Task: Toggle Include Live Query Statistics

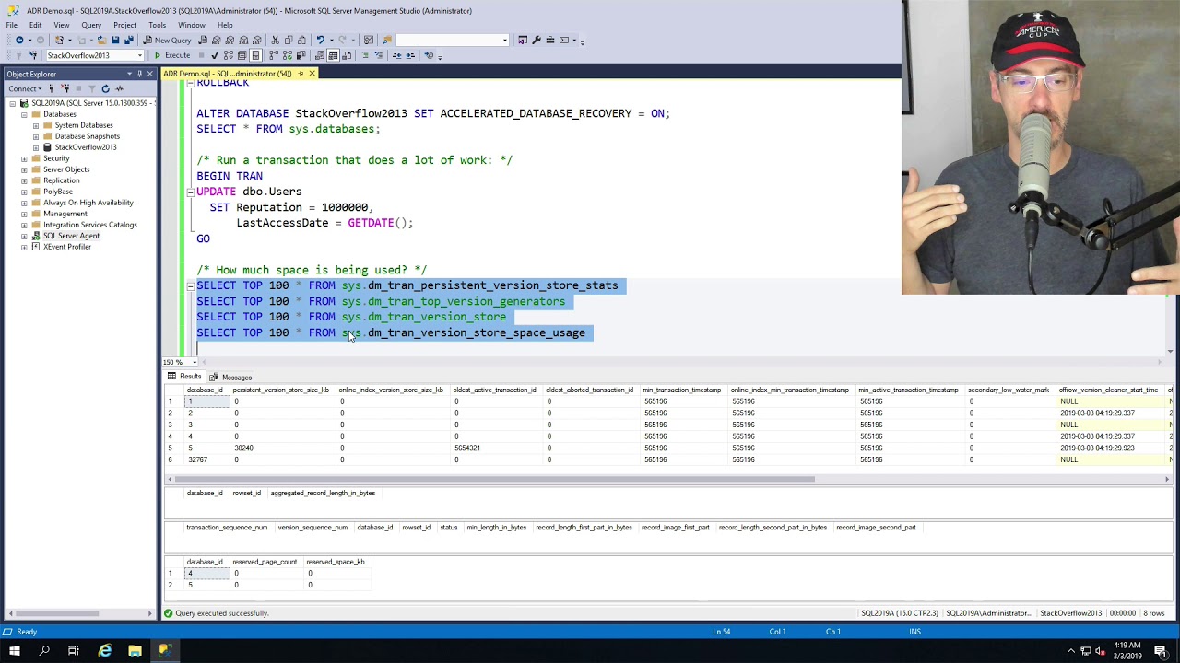Action: [288, 55]
